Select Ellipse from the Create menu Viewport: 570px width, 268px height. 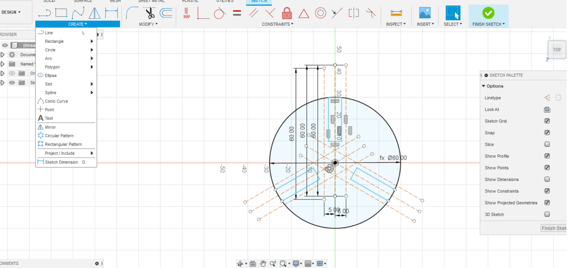click(x=66, y=76)
